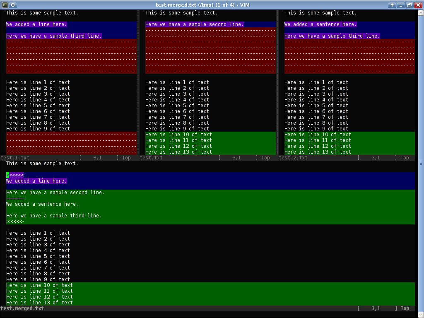Click 'We added a line here.' in merged pane
The image size is (424, 318).
(36, 181)
